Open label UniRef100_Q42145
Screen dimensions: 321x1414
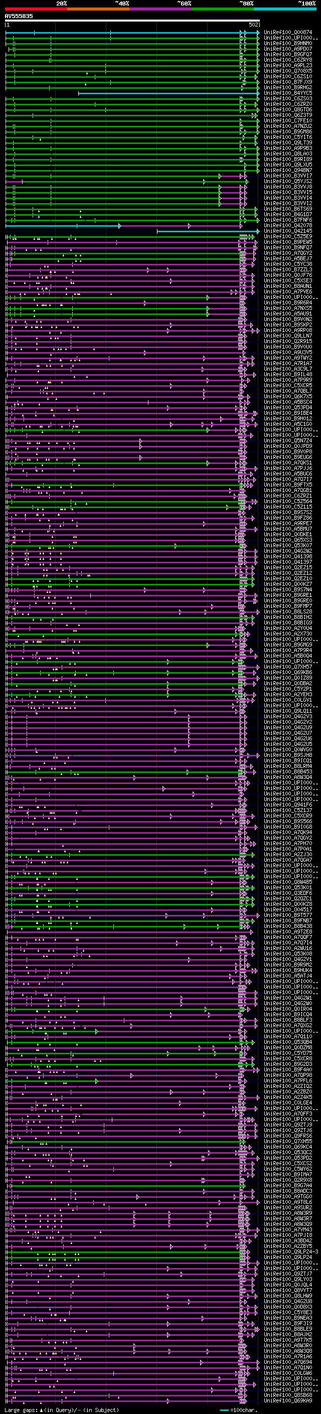(288, 231)
